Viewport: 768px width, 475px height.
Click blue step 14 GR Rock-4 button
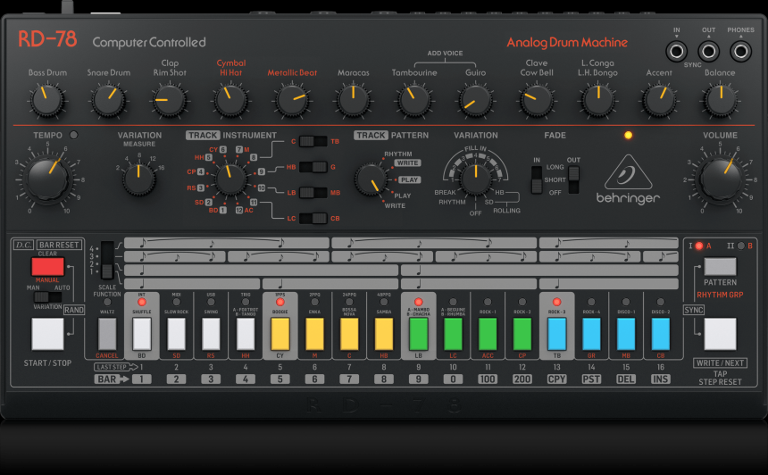(591, 334)
